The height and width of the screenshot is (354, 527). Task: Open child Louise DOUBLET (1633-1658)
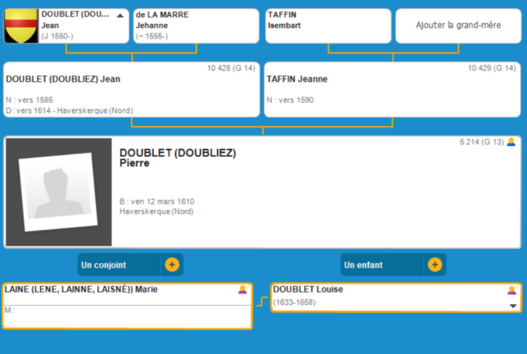point(384,296)
